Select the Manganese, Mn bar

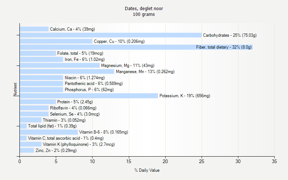tap(67, 71)
